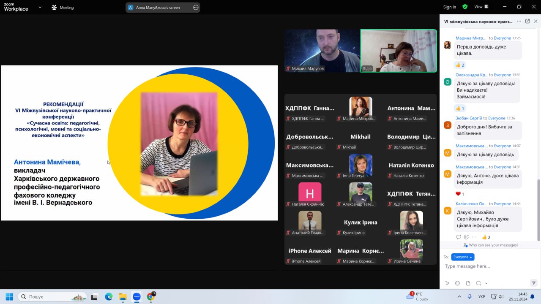This screenshot has height=304, width=541.
Task: Click the chat panel vertical scrollbar
Action: pyautogui.click(x=538, y=209)
